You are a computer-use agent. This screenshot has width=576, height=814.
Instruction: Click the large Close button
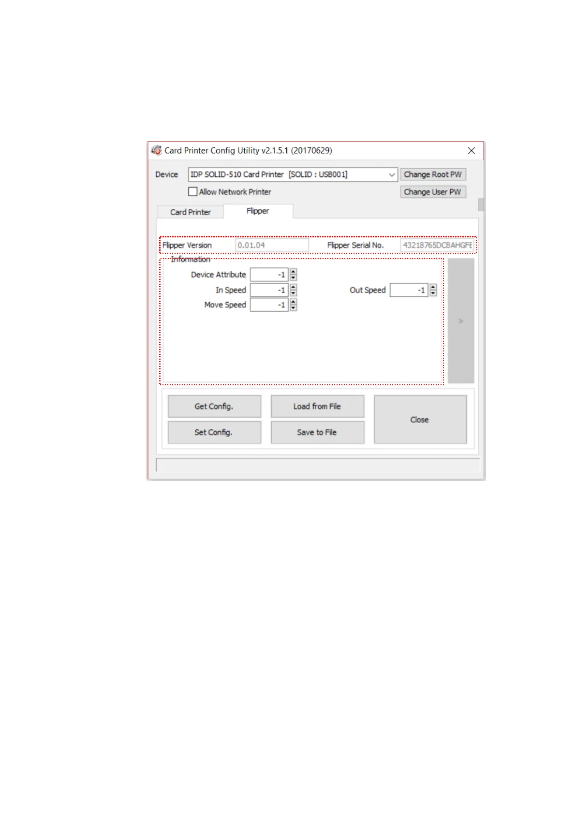pyautogui.click(x=420, y=420)
